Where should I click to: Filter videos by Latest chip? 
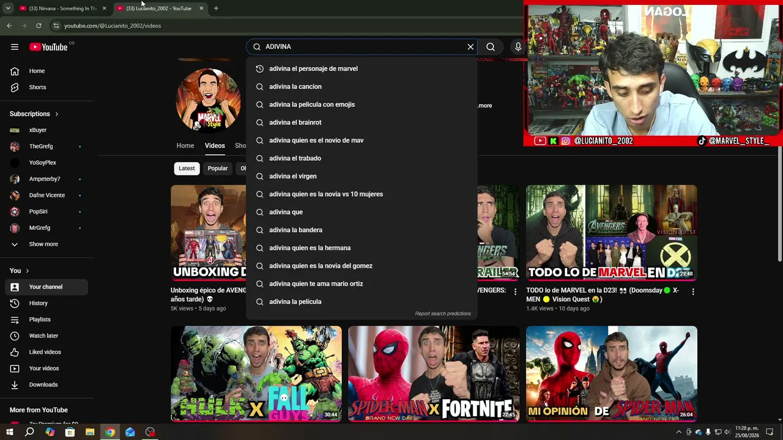click(x=187, y=169)
